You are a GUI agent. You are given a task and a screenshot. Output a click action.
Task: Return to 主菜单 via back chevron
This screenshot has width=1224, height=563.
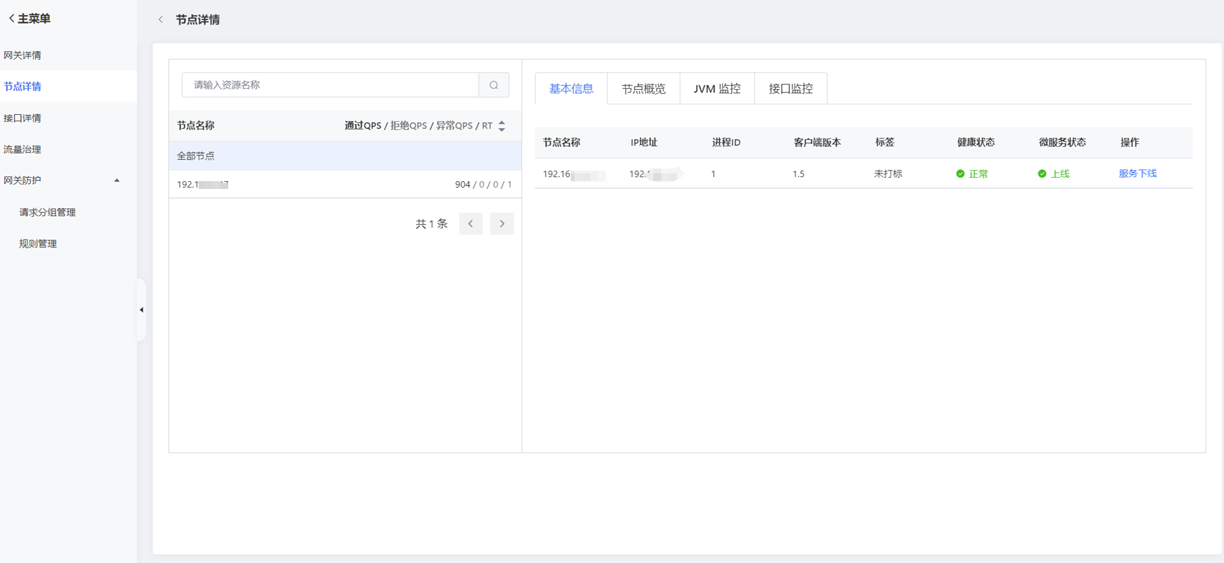pos(11,18)
